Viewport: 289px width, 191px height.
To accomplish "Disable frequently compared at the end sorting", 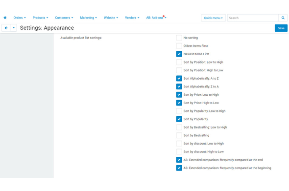I will pos(179,160).
